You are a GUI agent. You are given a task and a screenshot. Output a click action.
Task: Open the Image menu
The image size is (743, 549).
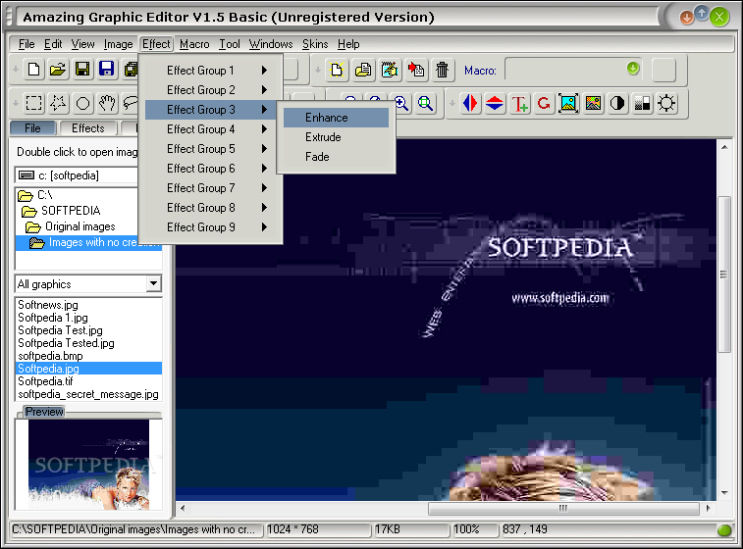point(119,44)
